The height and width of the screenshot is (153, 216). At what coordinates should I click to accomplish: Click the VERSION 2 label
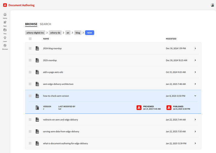[47, 108]
